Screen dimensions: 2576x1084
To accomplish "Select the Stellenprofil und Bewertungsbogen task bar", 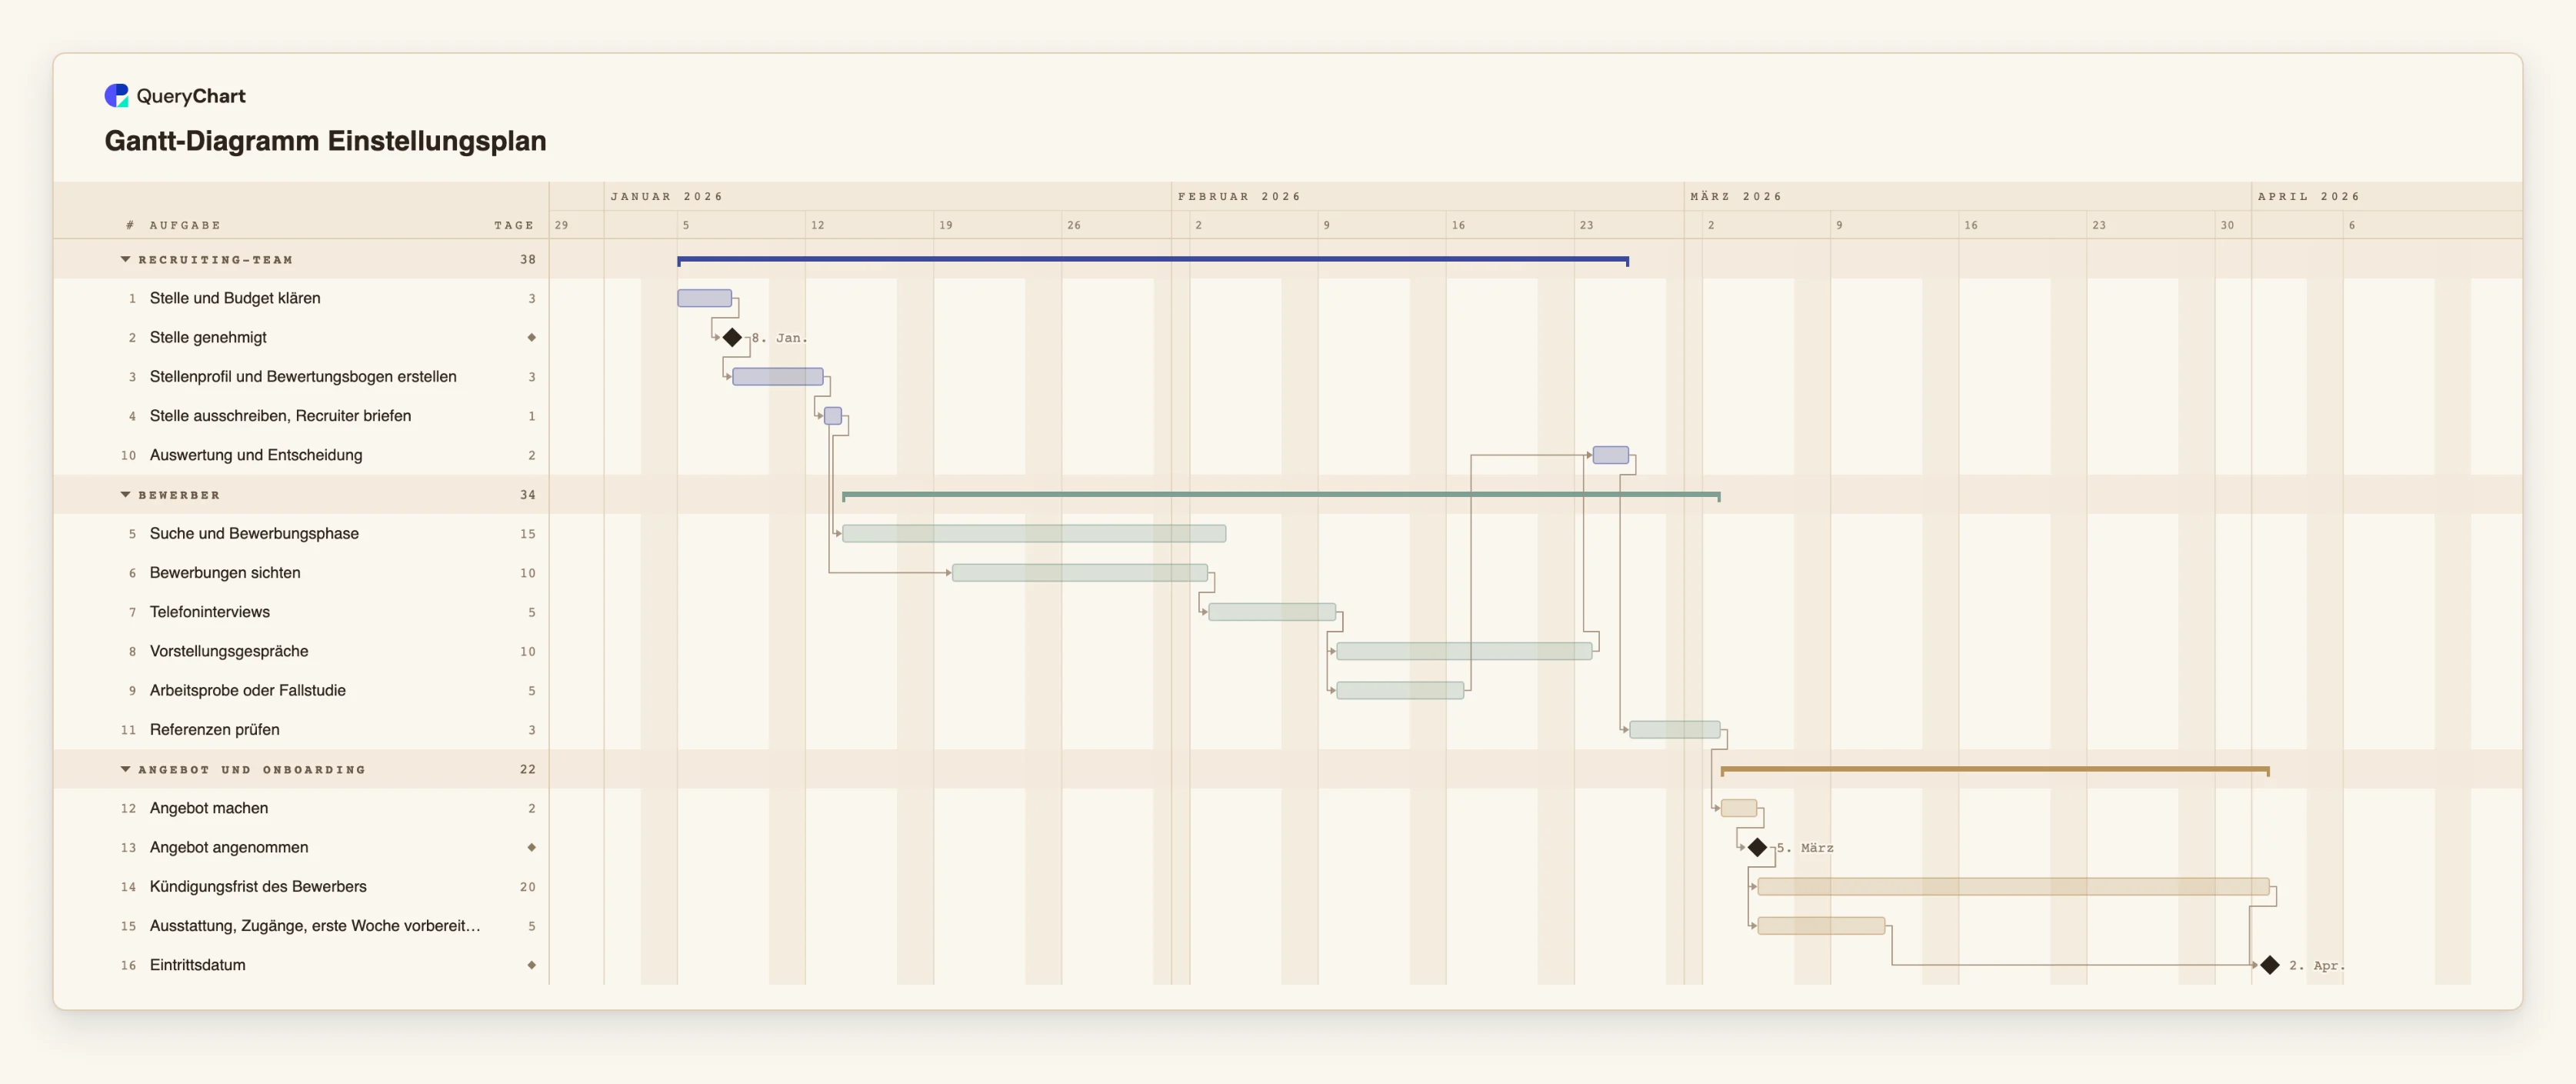I will pyautogui.click(x=778, y=377).
